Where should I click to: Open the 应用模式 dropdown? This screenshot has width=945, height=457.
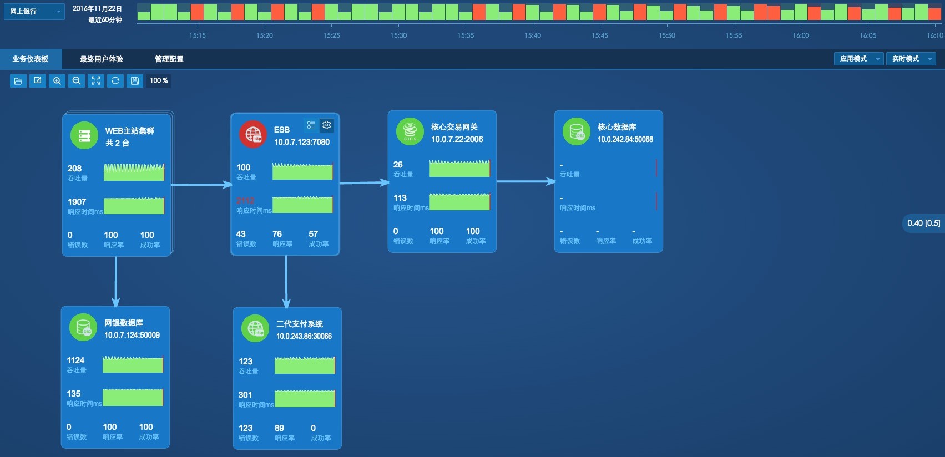pyautogui.click(x=858, y=59)
